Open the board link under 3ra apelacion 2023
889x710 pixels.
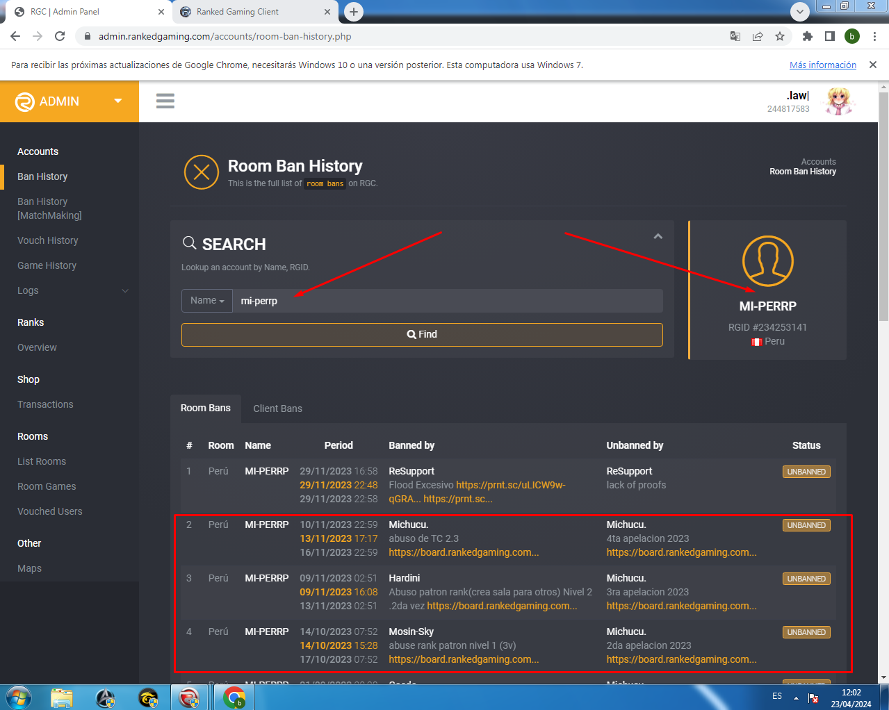681,606
